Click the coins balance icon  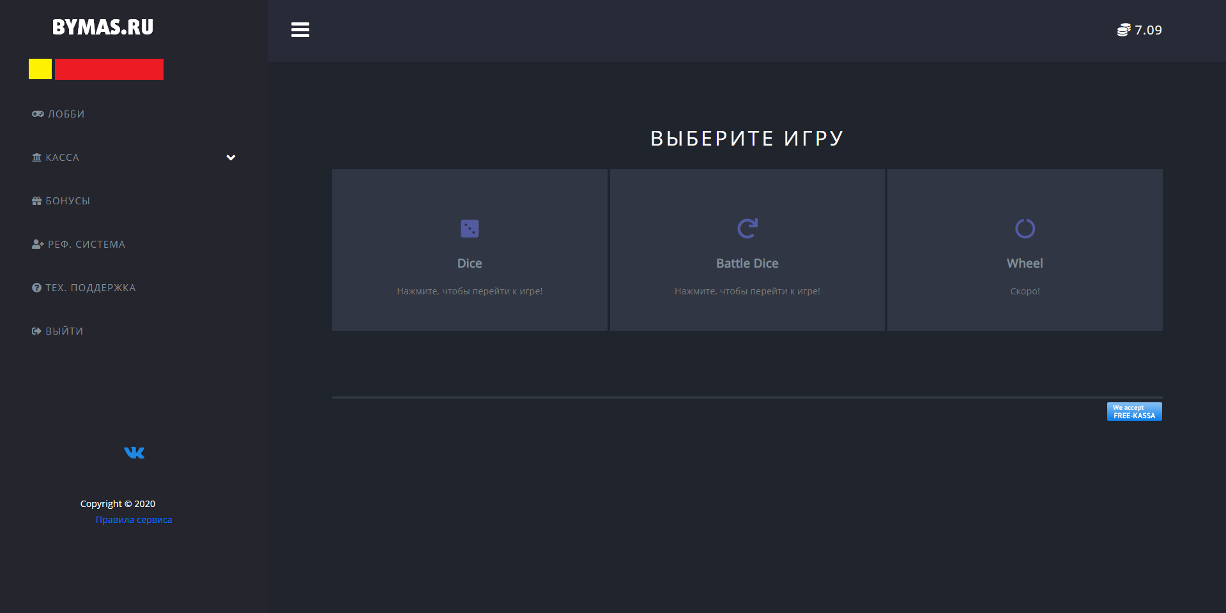[1123, 30]
